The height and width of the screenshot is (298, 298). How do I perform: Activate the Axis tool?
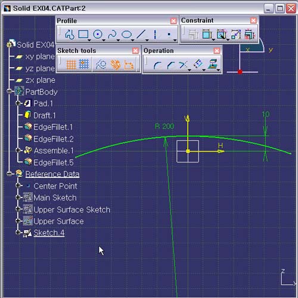click(155, 34)
